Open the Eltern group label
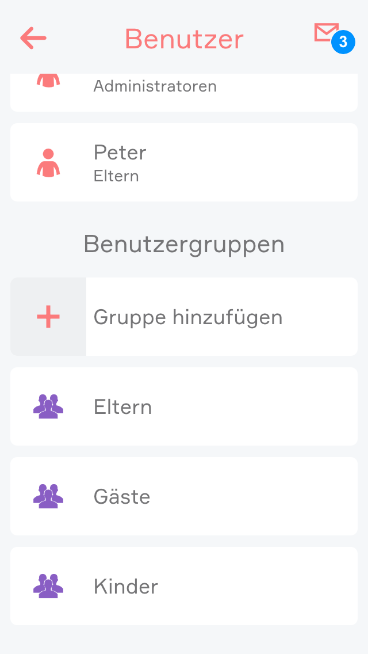The width and height of the screenshot is (368, 654). pyautogui.click(x=122, y=407)
